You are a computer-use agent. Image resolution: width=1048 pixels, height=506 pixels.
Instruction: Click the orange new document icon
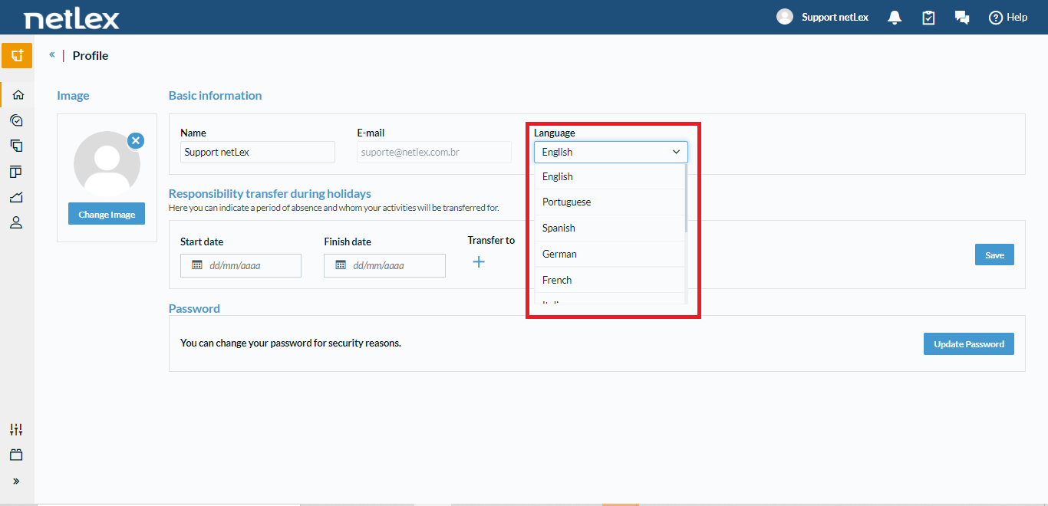pyautogui.click(x=17, y=56)
